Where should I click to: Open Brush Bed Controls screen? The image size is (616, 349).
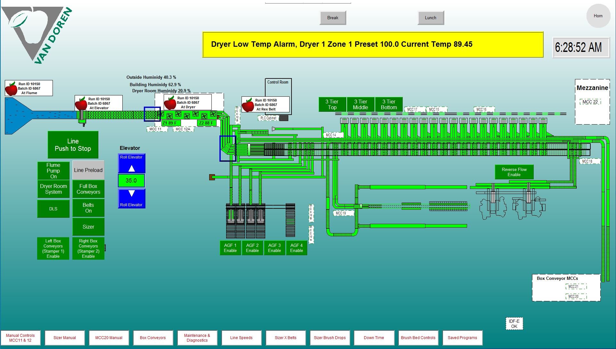(x=418, y=338)
